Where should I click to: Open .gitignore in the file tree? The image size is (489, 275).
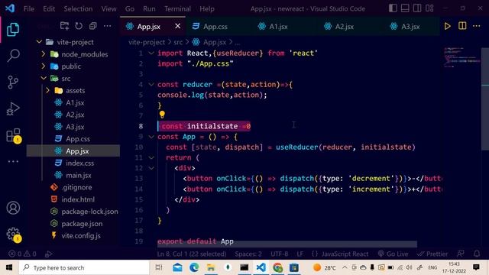click(76, 187)
